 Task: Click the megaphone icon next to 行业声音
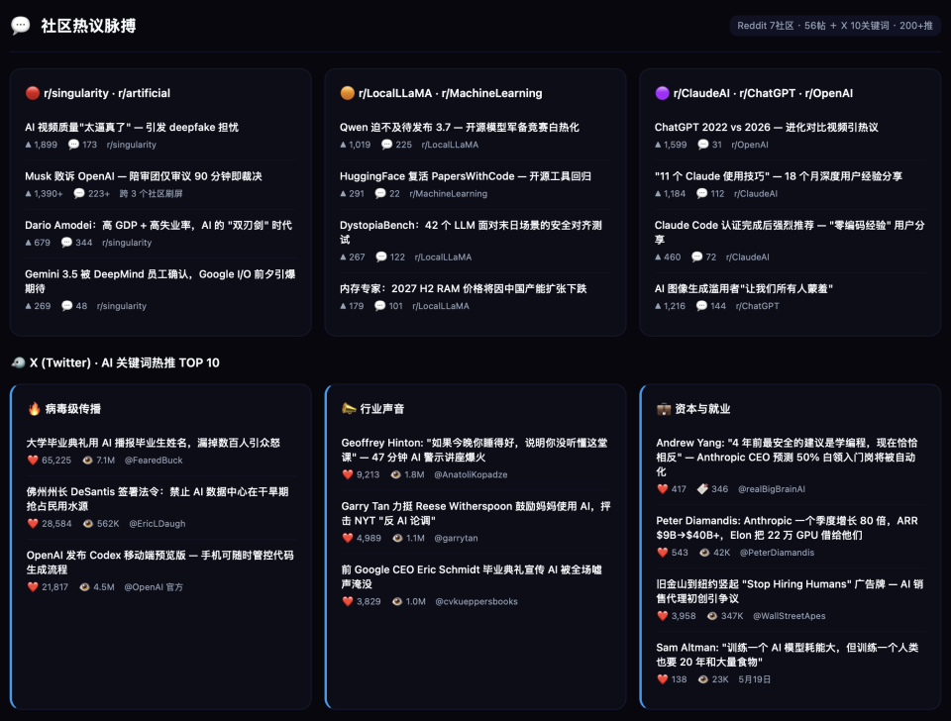point(349,408)
